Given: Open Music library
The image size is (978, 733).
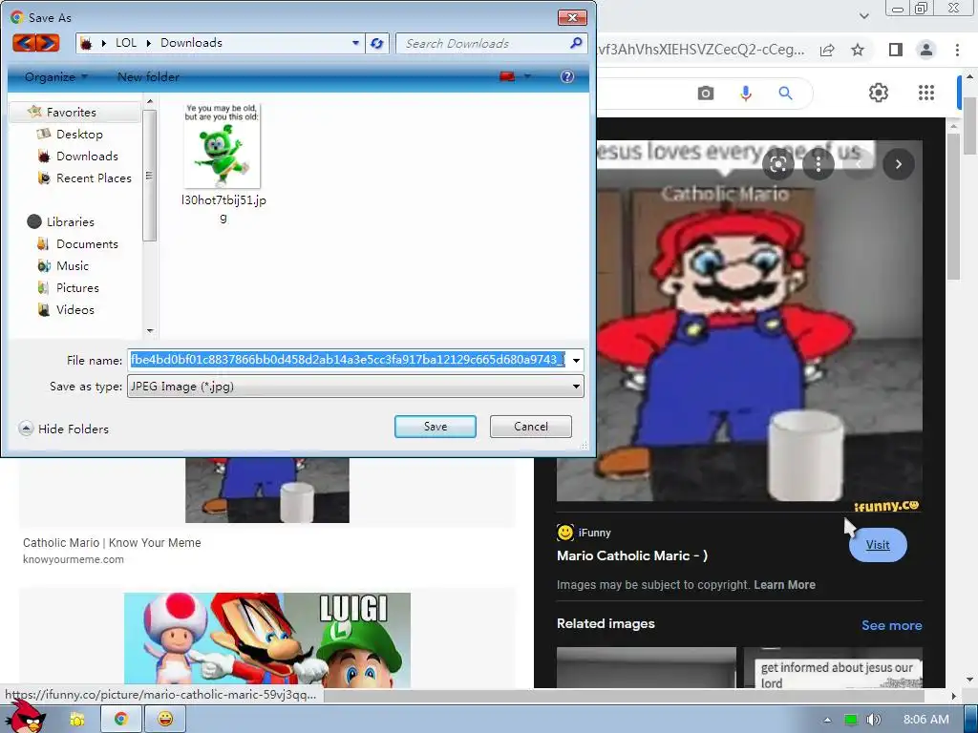Looking at the screenshot, I should coord(73,265).
